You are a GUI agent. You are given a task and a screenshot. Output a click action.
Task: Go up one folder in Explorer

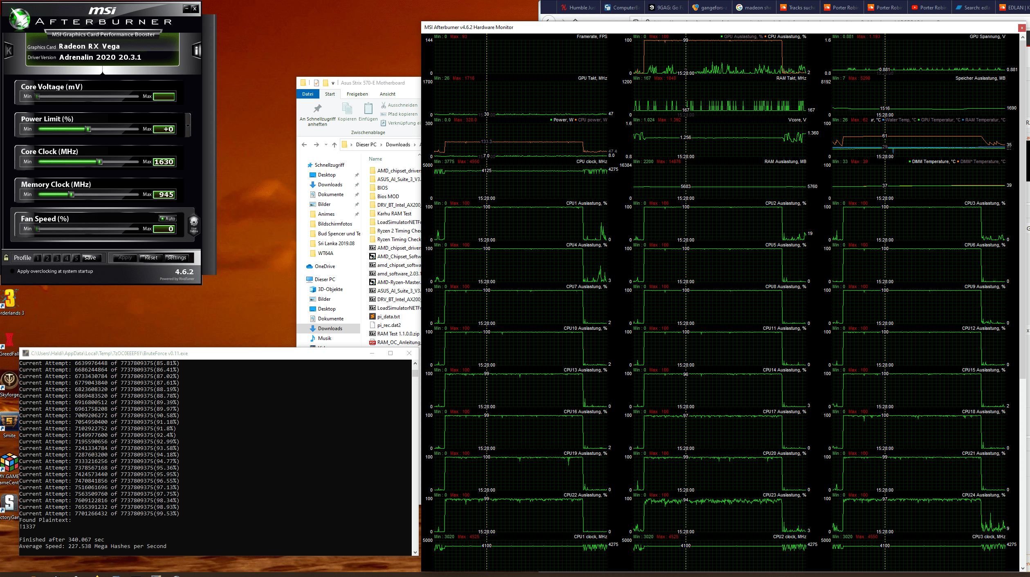coord(334,145)
